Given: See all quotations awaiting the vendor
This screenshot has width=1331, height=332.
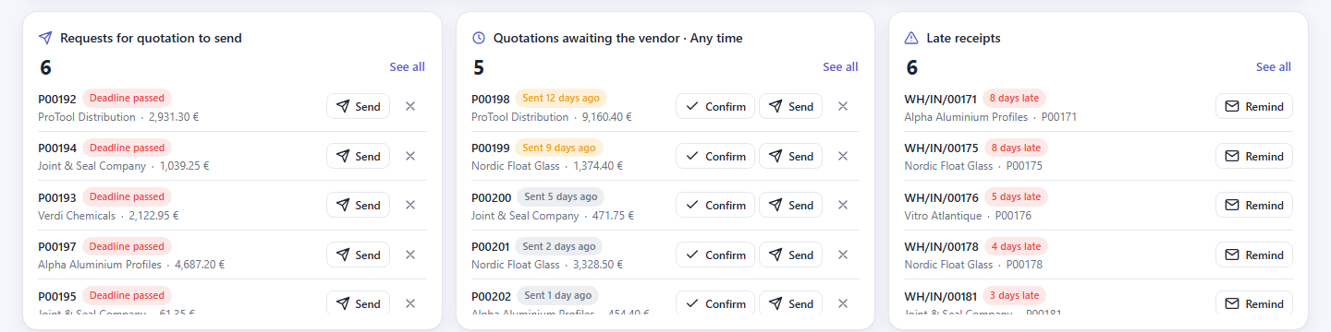Looking at the screenshot, I should click(840, 67).
